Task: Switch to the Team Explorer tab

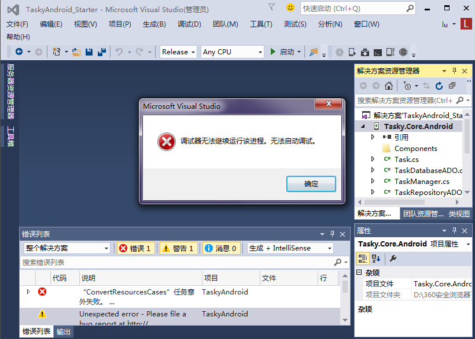Action: 423,214
